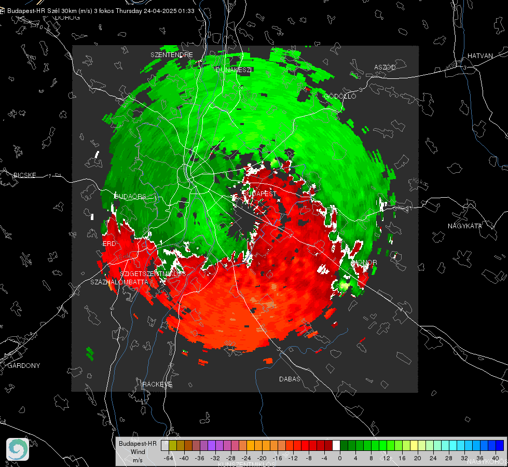Click the -28 value on the wind scale
The image size is (508, 467).
click(x=231, y=458)
